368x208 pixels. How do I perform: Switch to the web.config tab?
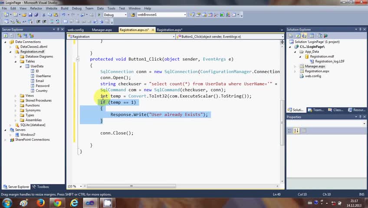[x=76, y=30]
